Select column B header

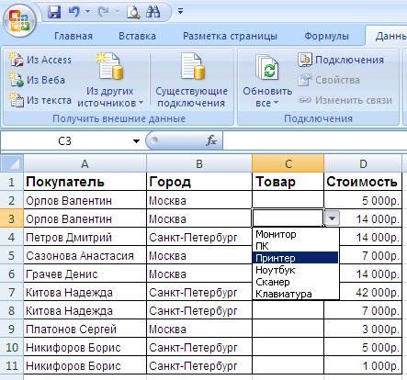[x=199, y=163]
